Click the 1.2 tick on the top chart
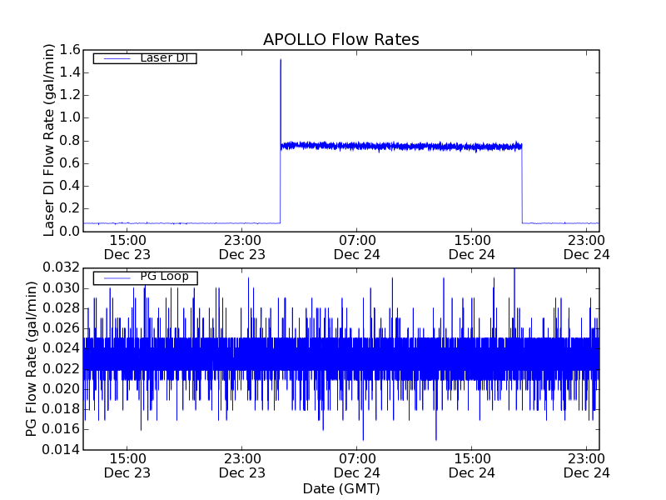The image size is (666, 500). [70, 95]
